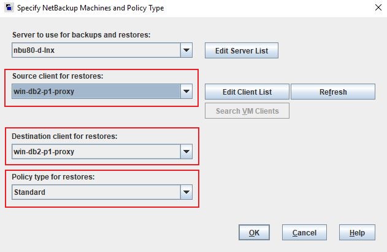The width and height of the screenshot is (387, 252).
Task: Expand the source client dropdown arrow
Action: coord(186,92)
